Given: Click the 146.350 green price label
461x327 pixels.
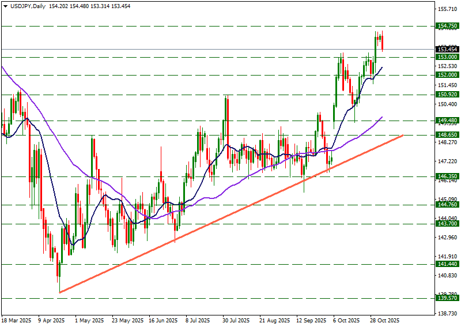Looking at the screenshot, I should pos(447,176).
